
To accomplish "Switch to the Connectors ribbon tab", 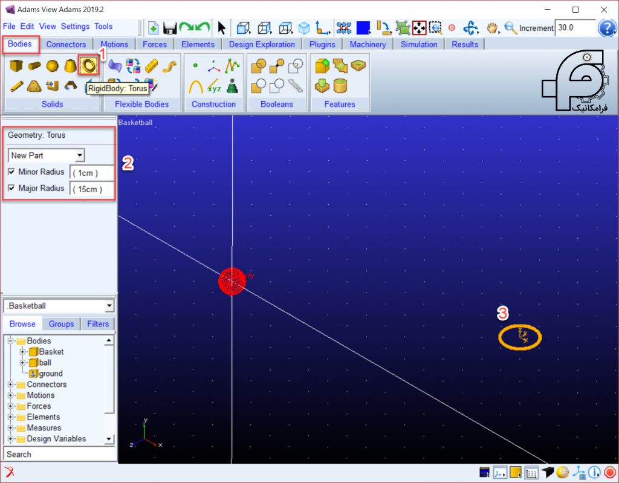I will (x=66, y=44).
